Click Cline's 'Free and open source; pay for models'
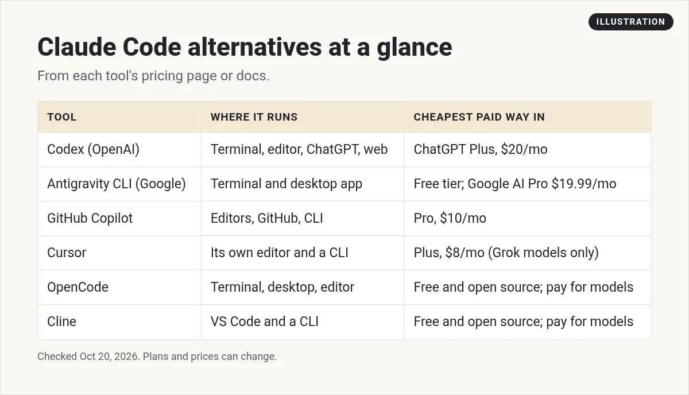Viewport: 689px width, 395px height. coord(528,322)
